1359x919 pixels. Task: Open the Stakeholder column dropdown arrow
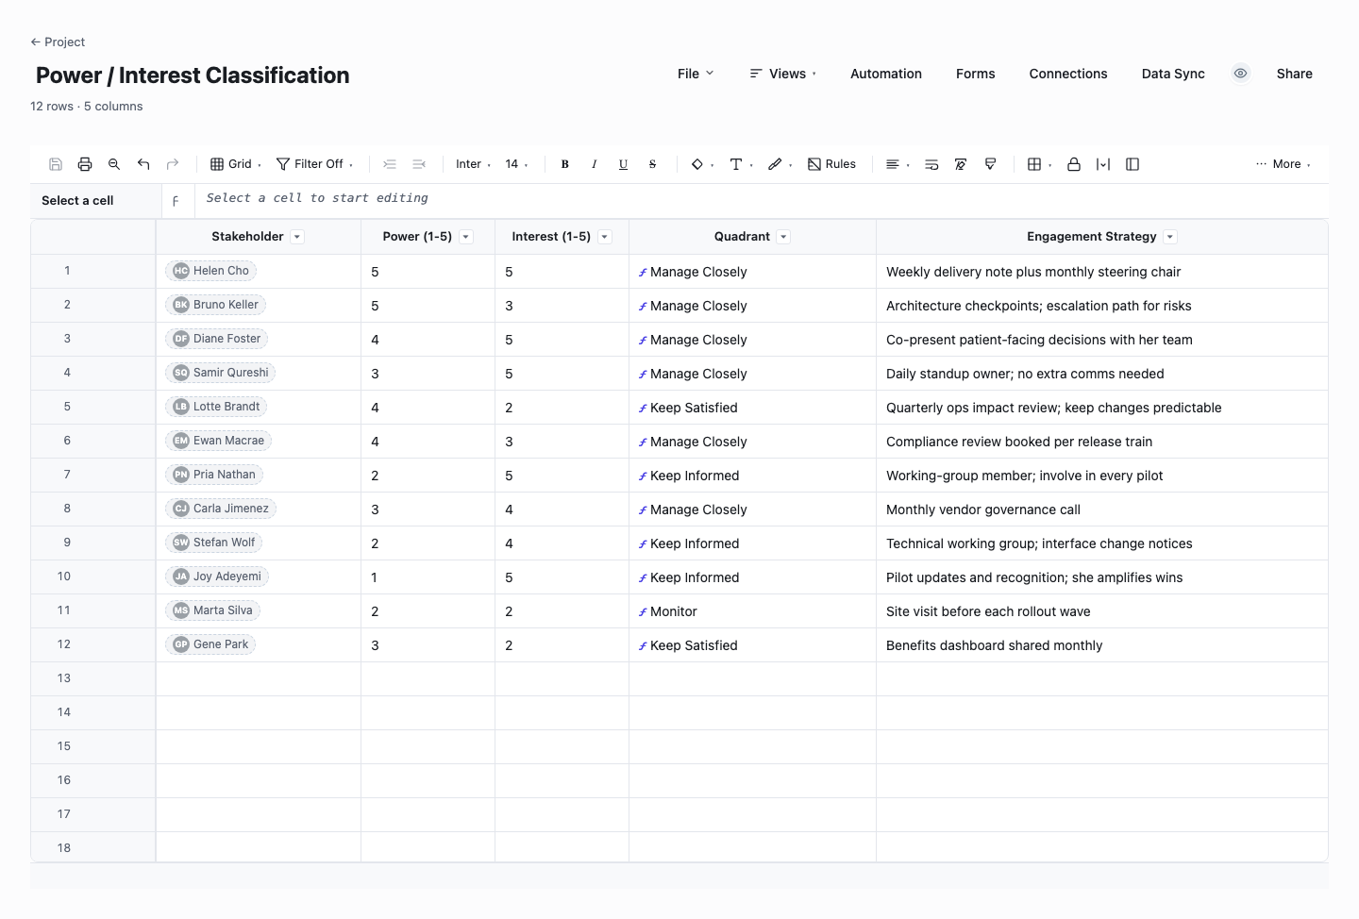pyautogui.click(x=297, y=237)
